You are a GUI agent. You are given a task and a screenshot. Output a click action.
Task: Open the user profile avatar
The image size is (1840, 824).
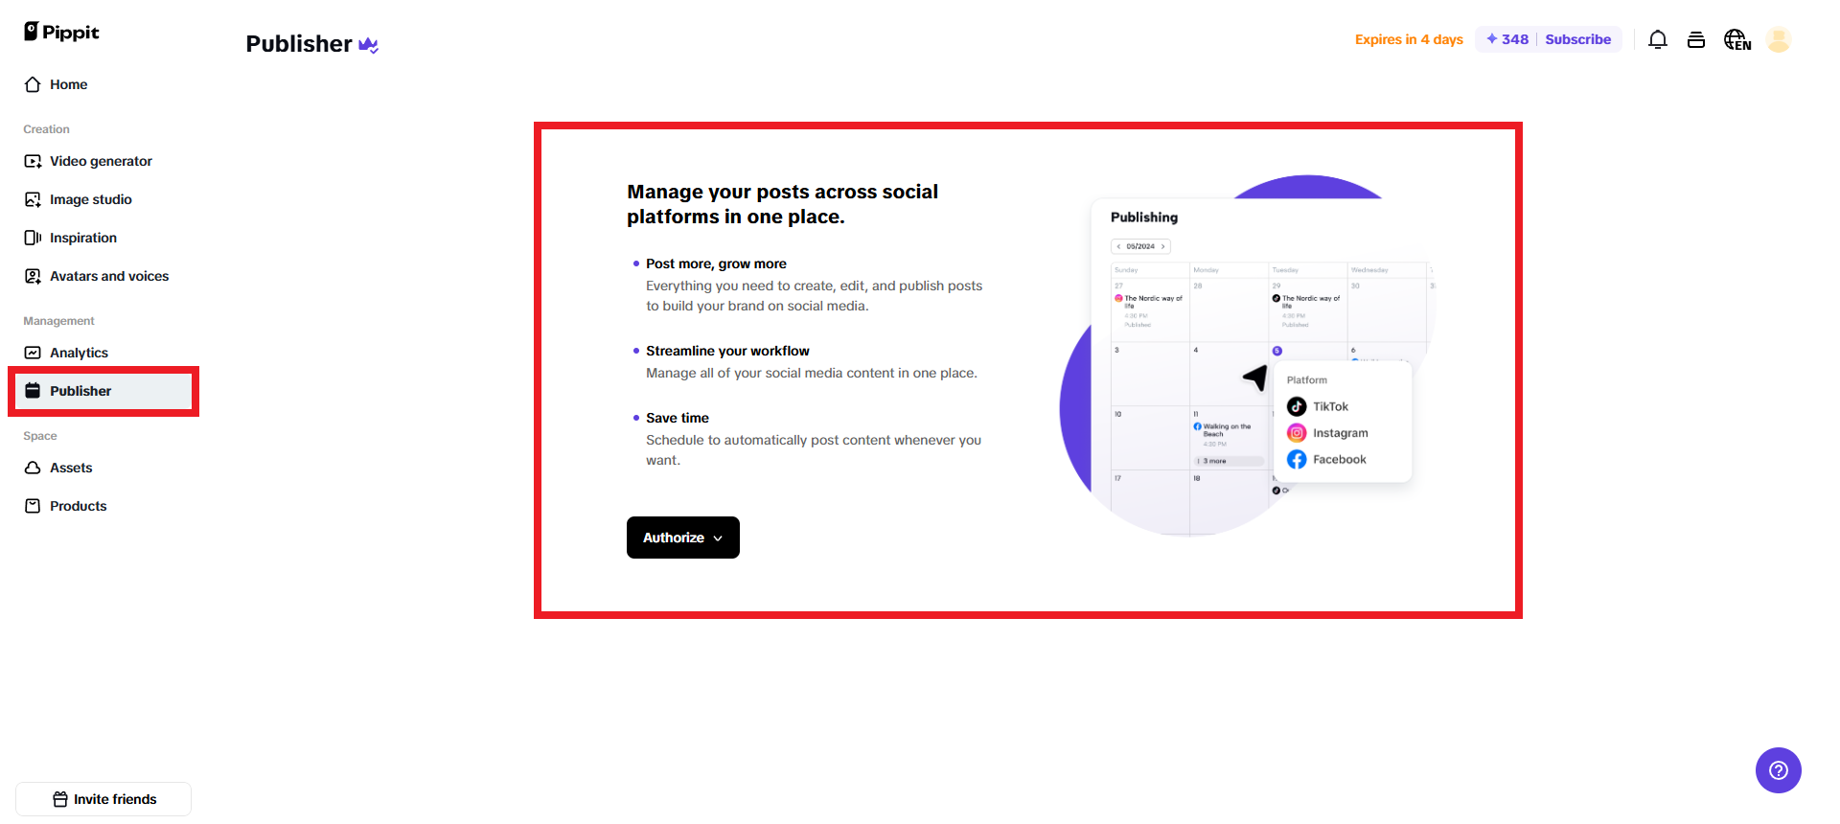pos(1779,39)
